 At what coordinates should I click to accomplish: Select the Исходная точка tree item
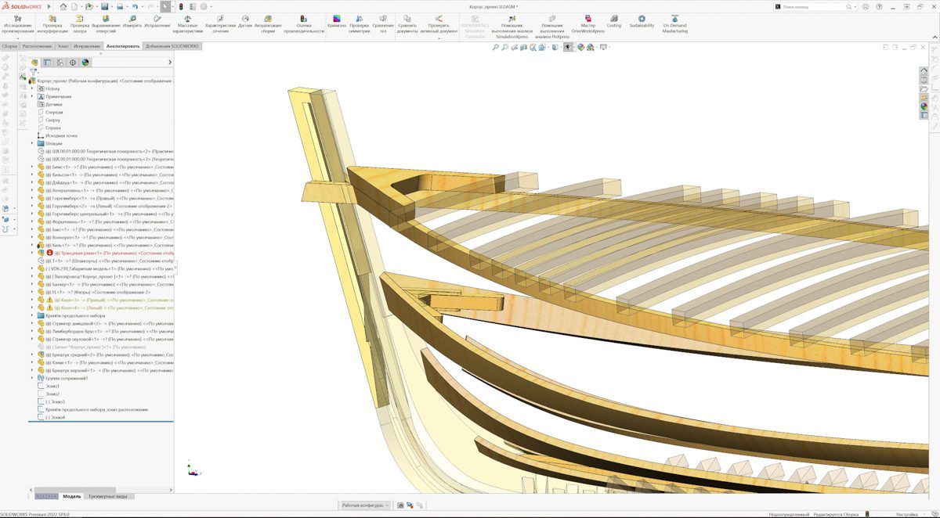tap(61, 135)
